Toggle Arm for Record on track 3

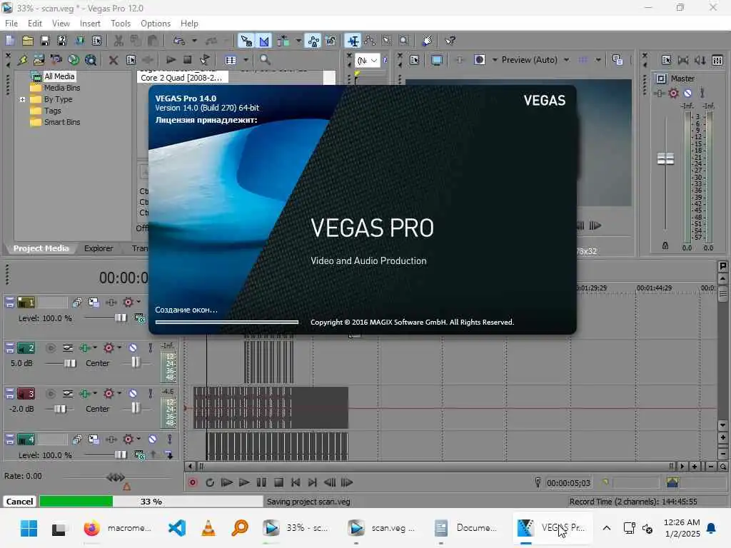pos(51,394)
